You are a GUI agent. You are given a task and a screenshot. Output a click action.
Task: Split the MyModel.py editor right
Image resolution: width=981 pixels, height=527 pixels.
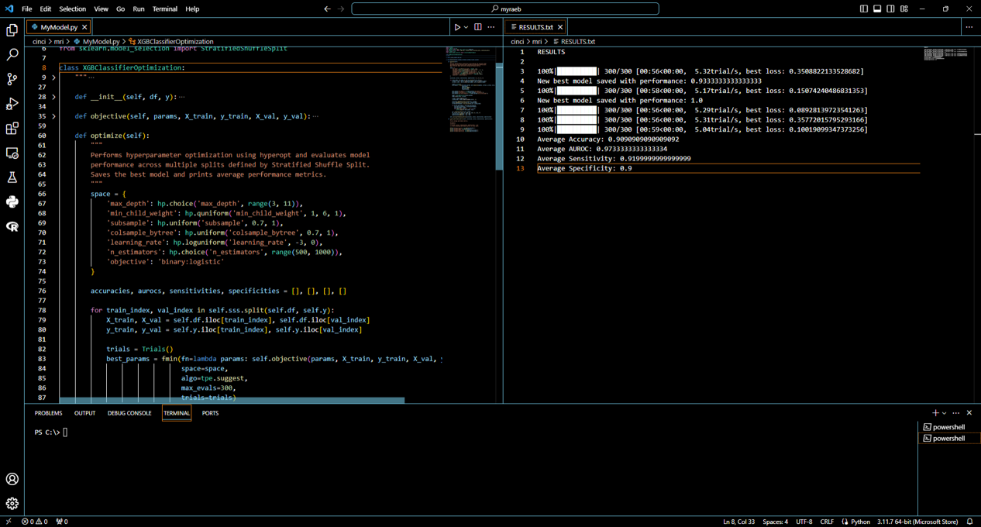(478, 27)
